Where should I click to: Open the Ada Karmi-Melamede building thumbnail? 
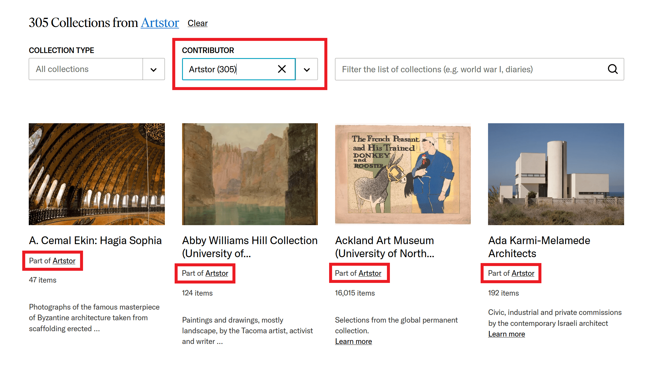pos(555,174)
